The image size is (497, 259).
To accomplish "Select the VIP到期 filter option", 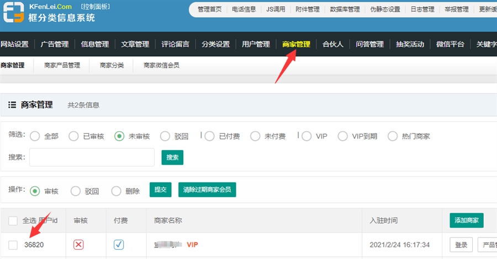I will coord(342,136).
